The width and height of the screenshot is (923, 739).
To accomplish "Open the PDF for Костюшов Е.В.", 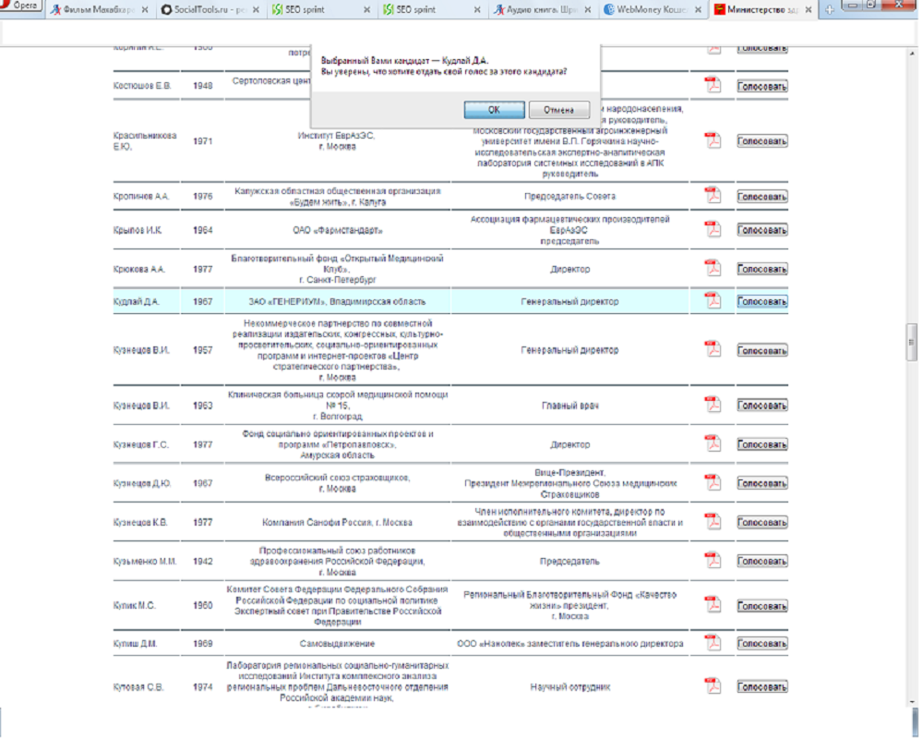I will [713, 86].
